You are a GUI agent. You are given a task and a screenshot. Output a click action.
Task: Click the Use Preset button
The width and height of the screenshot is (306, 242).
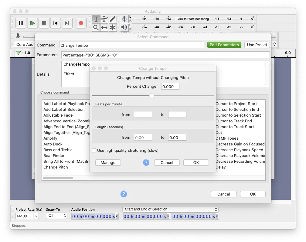(257, 45)
